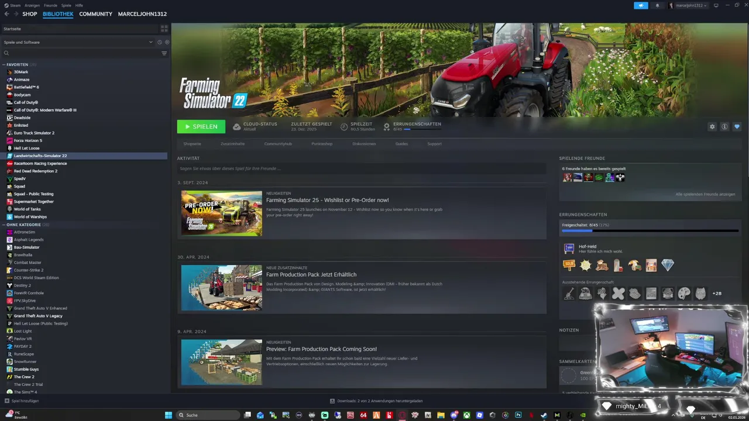Open the Guides link

(401, 144)
